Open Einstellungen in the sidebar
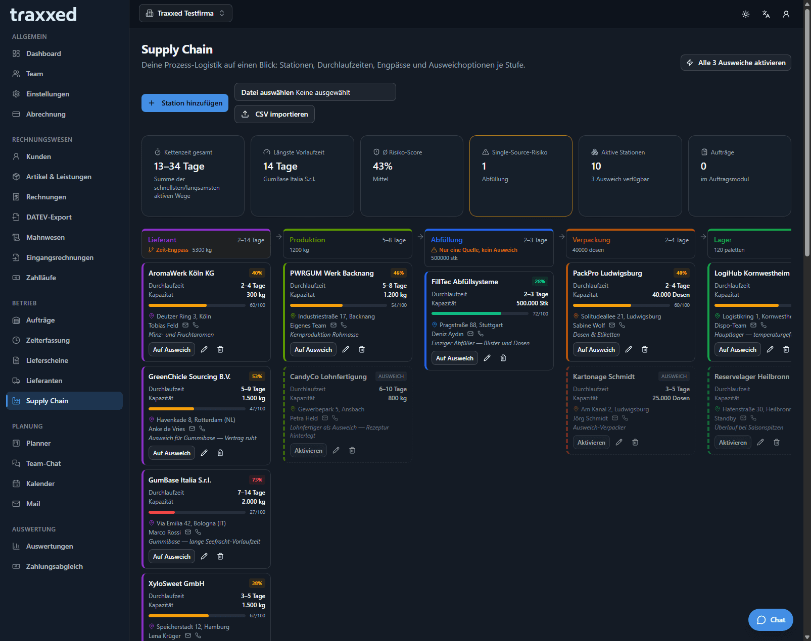811x641 pixels. tap(64, 94)
